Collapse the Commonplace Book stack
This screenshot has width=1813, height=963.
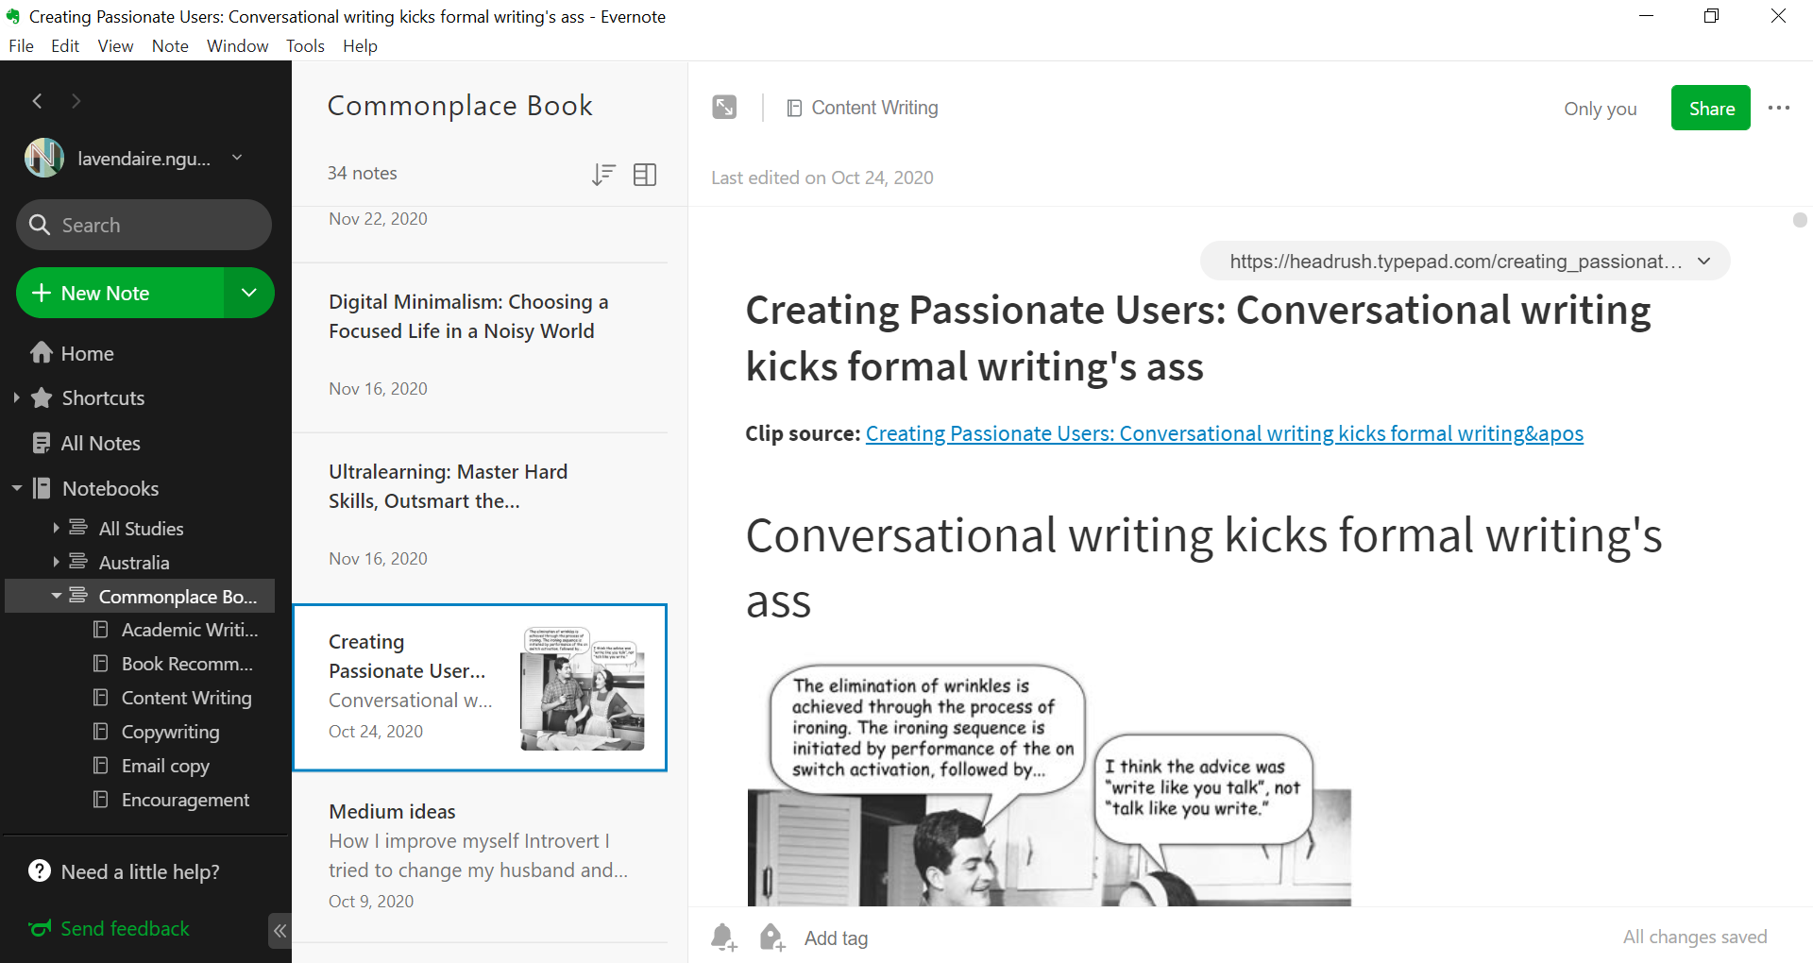pyautogui.click(x=56, y=596)
